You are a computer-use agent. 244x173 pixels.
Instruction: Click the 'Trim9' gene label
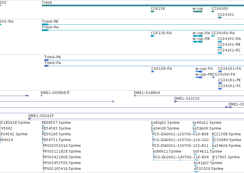pos(47,3)
